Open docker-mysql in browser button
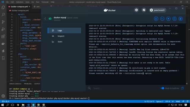This screenshot has width=190, height=107. coord(156,19)
